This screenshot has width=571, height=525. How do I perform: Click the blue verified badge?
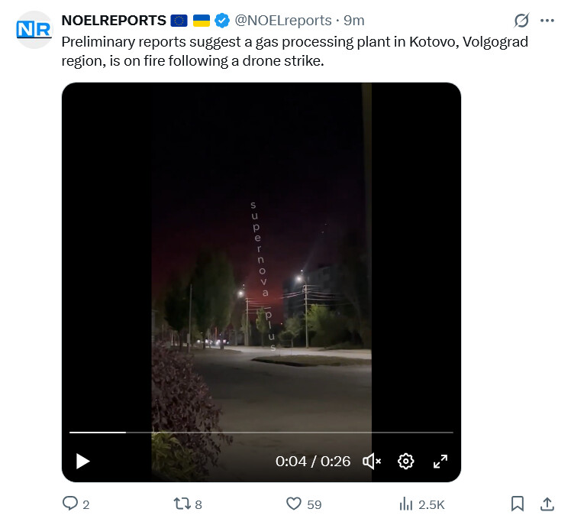click(222, 21)
